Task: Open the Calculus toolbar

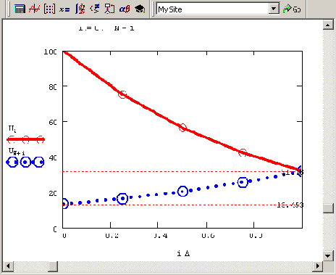Action: click(x=80, y=9)
